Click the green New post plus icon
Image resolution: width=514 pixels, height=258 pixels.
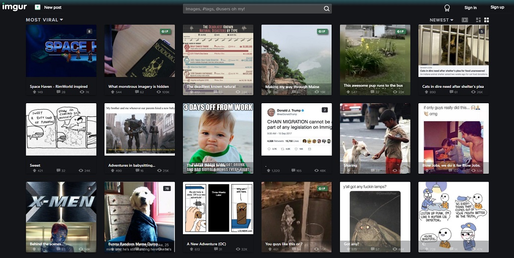38,7
